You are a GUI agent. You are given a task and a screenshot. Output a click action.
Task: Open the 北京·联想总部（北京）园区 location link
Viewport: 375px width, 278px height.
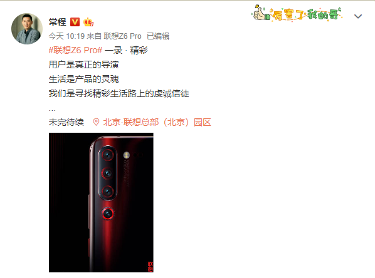(157, 122)
